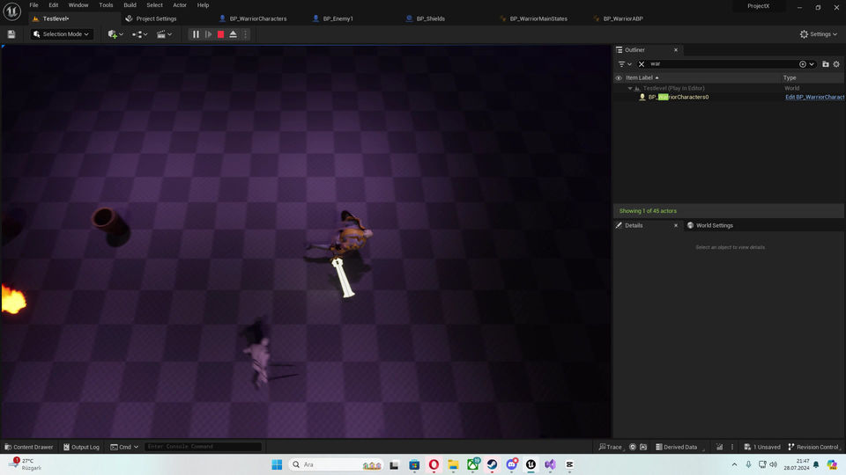Click the Enter Console Command field
The width and height of the screenshot is (846, 475).
pyautogui.click(x=204, y=447)
